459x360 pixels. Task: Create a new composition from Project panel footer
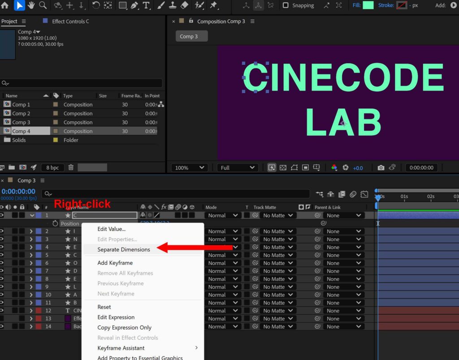pos(22,167)
